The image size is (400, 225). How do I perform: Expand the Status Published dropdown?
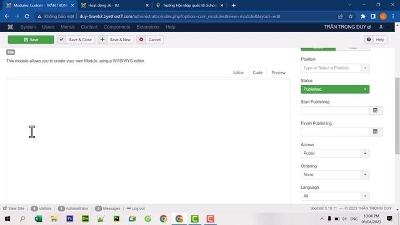[335, 89]
